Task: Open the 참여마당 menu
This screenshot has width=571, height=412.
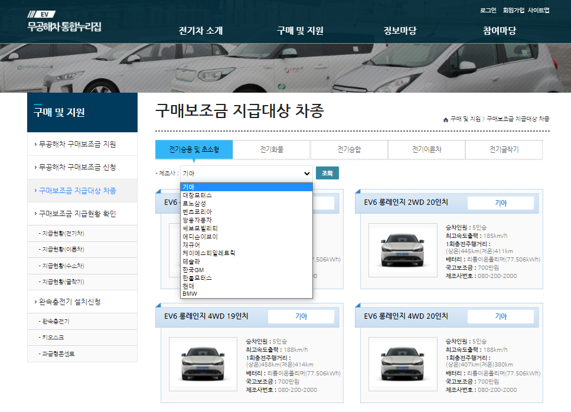Action: tap(499, 31)
